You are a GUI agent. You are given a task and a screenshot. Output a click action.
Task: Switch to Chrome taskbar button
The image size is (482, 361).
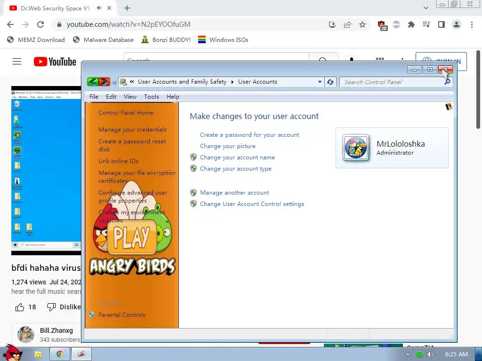tap(60, 354)
